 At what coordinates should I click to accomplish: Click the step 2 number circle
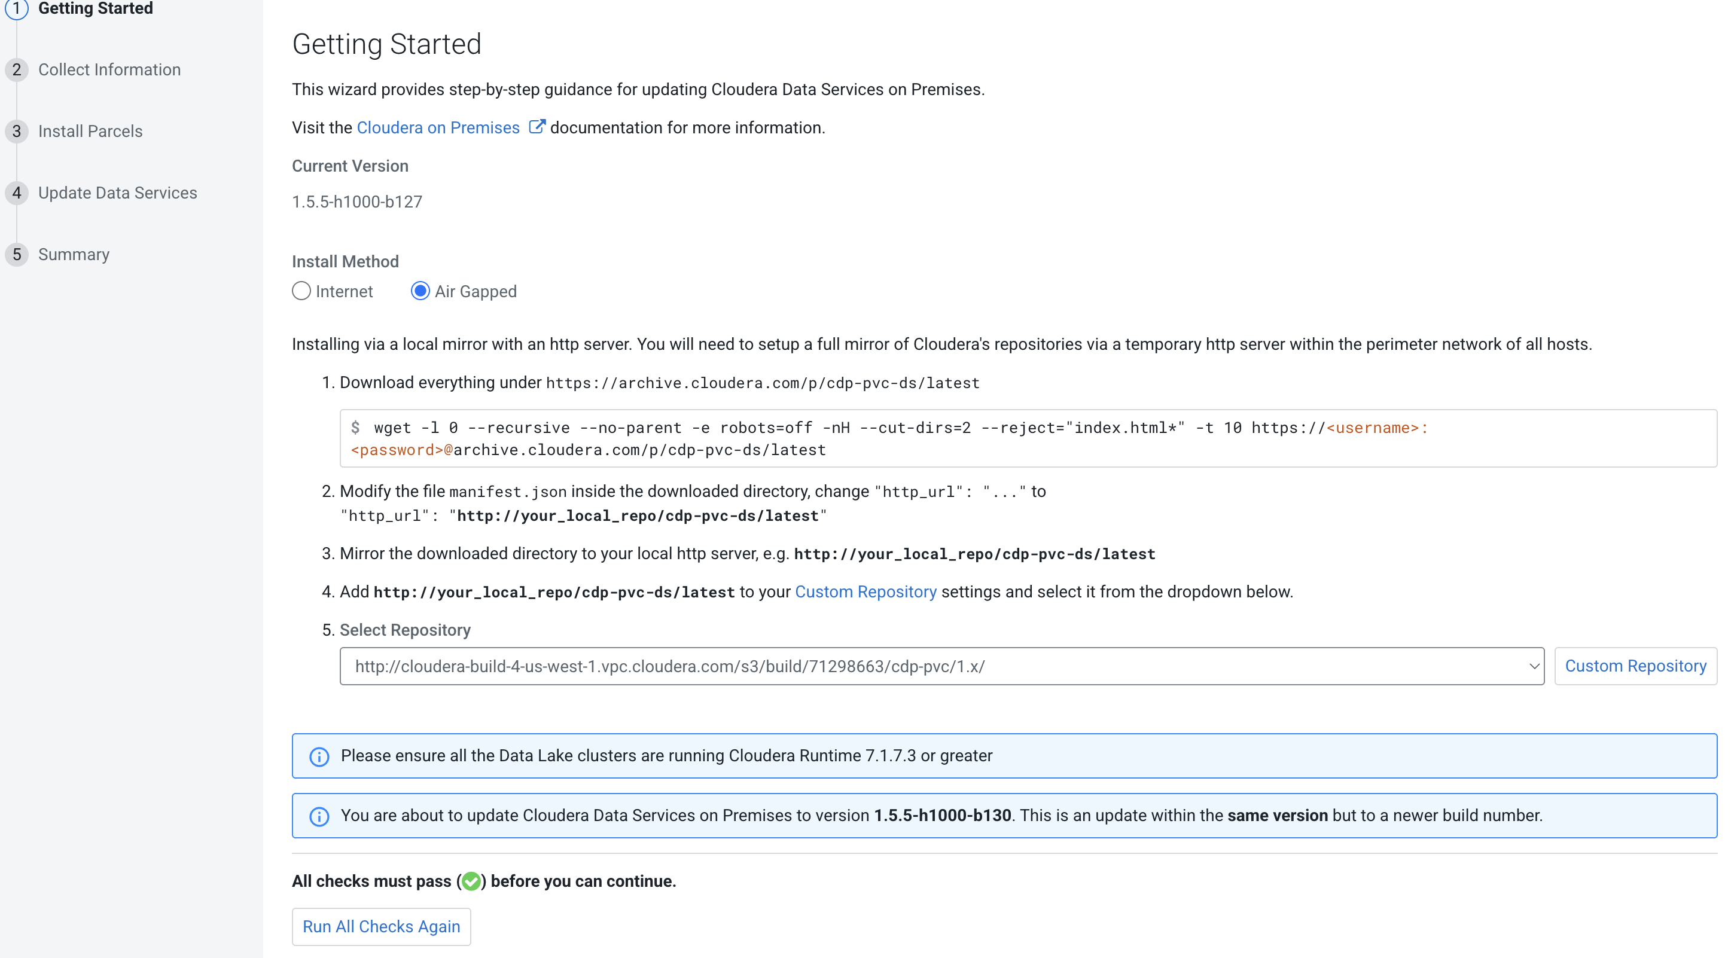pos(17,70)
